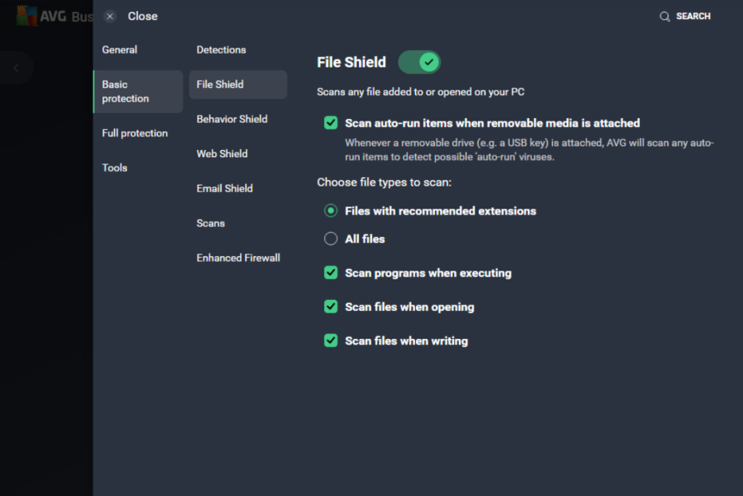Open the Detections page

coord(221,49)
